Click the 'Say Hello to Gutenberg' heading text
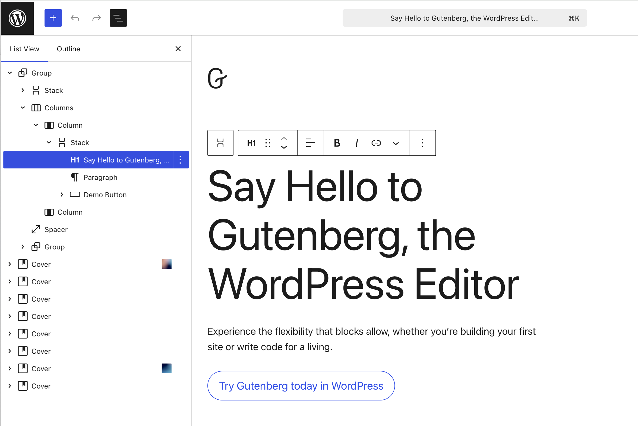 point(363,235)
